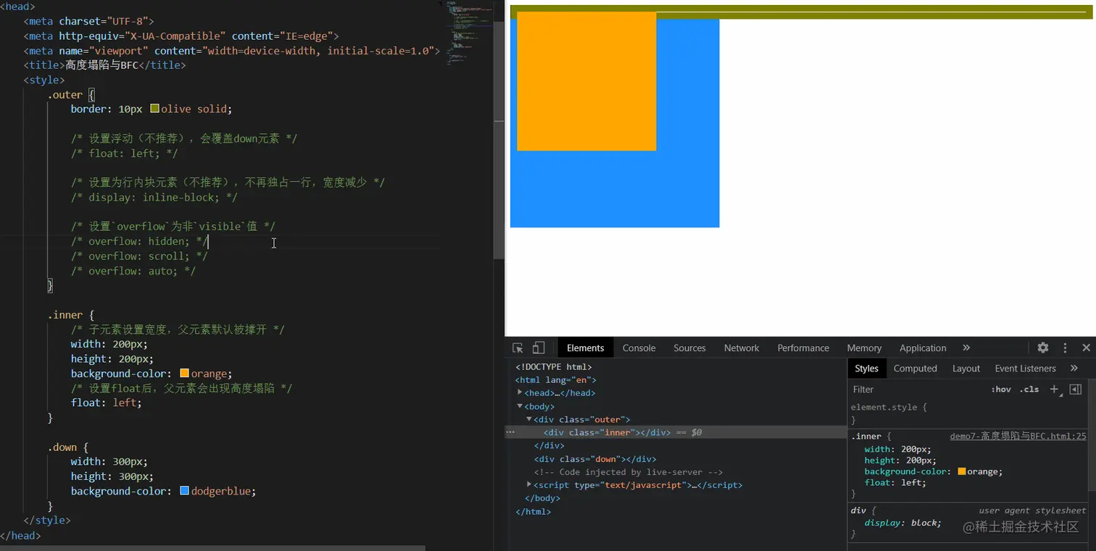
Task: Open the Performance tab
Action: pos(803,348)
